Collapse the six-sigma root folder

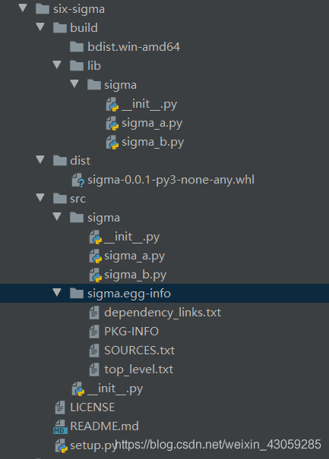tap(23, 8)
